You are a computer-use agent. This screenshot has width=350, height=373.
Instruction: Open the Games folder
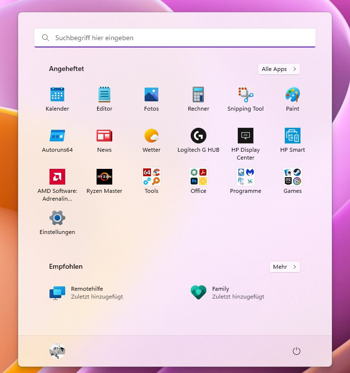click(x=292, y=181)
